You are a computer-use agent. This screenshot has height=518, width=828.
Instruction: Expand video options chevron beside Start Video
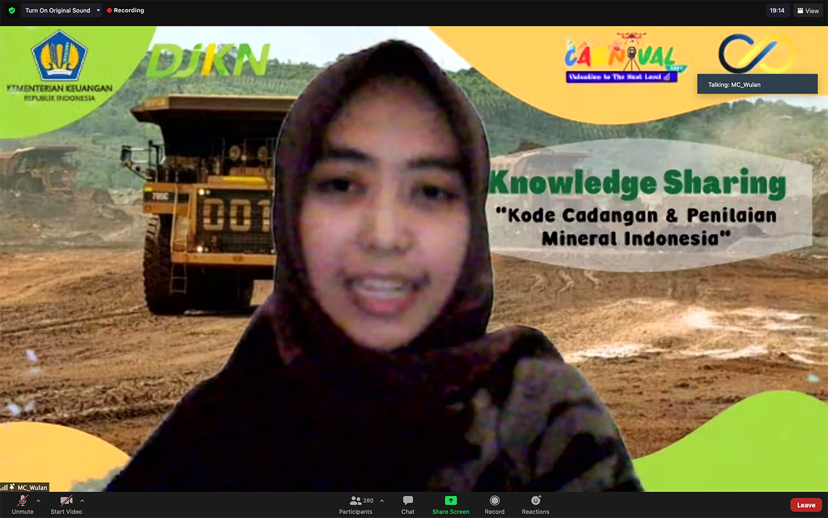pyautogui.click(x=83, y=501)
